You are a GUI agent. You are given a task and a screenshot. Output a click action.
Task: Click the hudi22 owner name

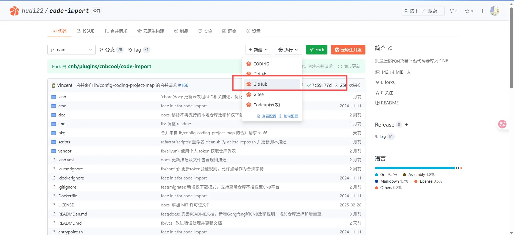(x=32, y=11)
